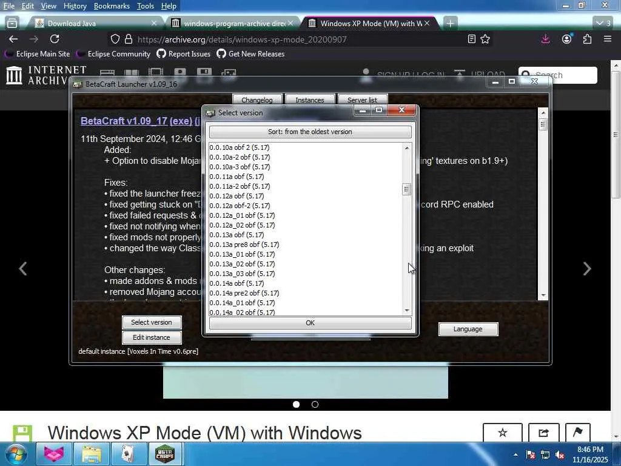Screen dimensions: 621x466
Task: Open the Firefox View icon on tab strip
Action: tap(12, 24)
